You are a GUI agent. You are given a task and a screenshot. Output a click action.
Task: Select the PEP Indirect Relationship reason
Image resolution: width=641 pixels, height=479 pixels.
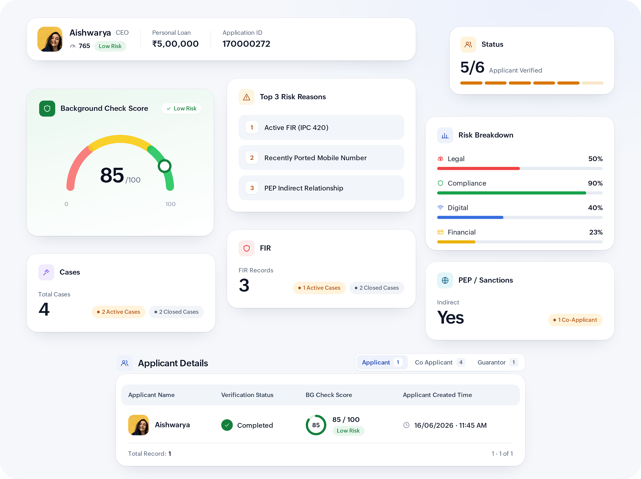pyautogui.click(x=321, y=188)
